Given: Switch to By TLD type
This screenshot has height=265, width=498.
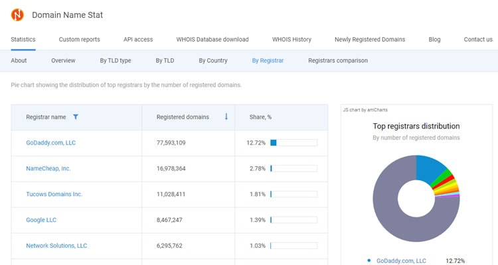Looking at the screenshot, I should tap(116, 60).
